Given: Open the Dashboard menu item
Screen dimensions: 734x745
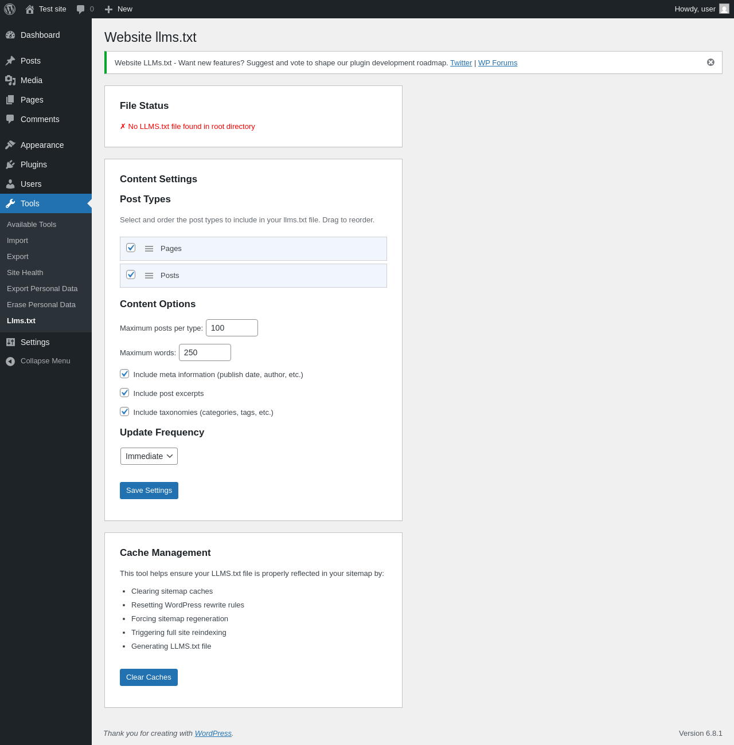Looking at the screenshot, I should (46, 35).
